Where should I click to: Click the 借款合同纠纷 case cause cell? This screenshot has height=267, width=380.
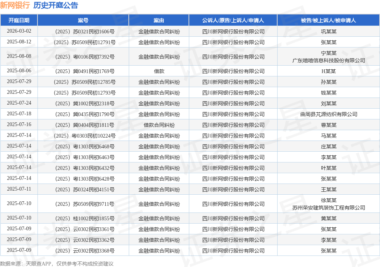pos(159,125)
